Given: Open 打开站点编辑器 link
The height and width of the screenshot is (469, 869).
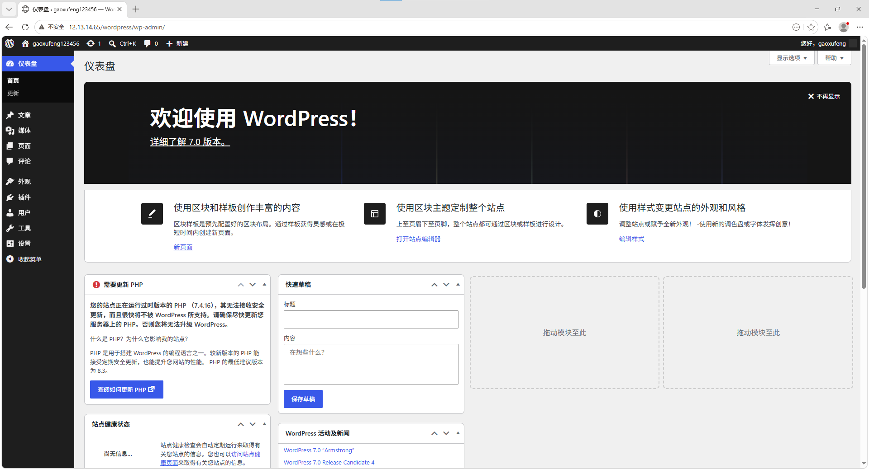Looking at the screenshot, I should (418, 239).
